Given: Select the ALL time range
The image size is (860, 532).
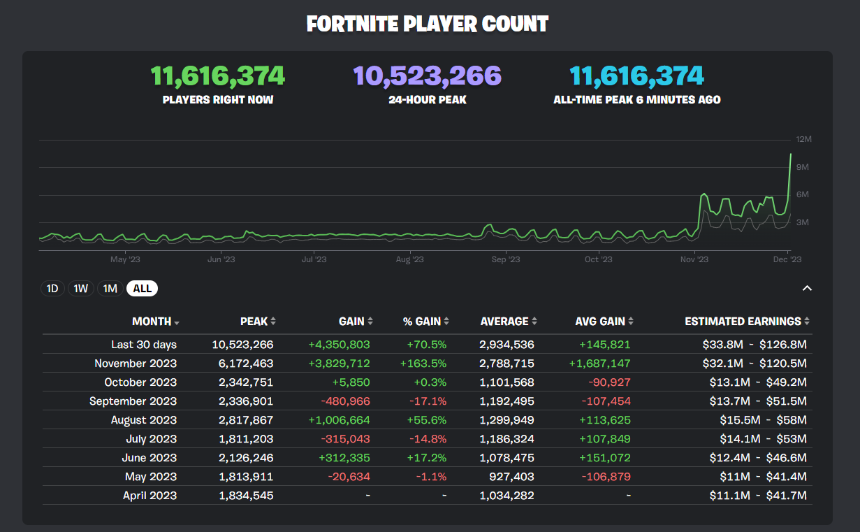Looking at the screenshot, I should coord(143,288).
